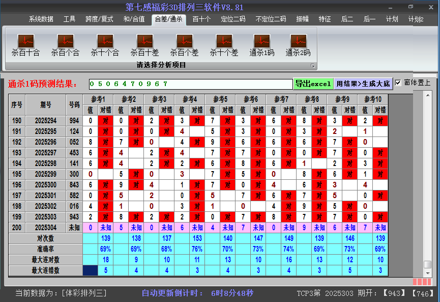The image size is (440, 302).
Task: Open the 定位二码 tab
Action: click(233, 19)
